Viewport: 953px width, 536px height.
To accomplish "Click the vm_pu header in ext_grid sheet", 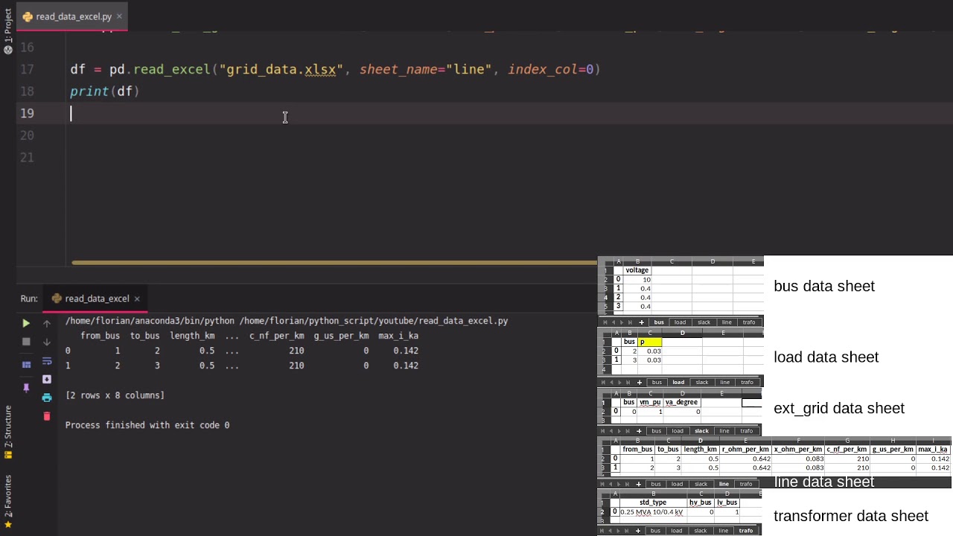I will point(650,402).
